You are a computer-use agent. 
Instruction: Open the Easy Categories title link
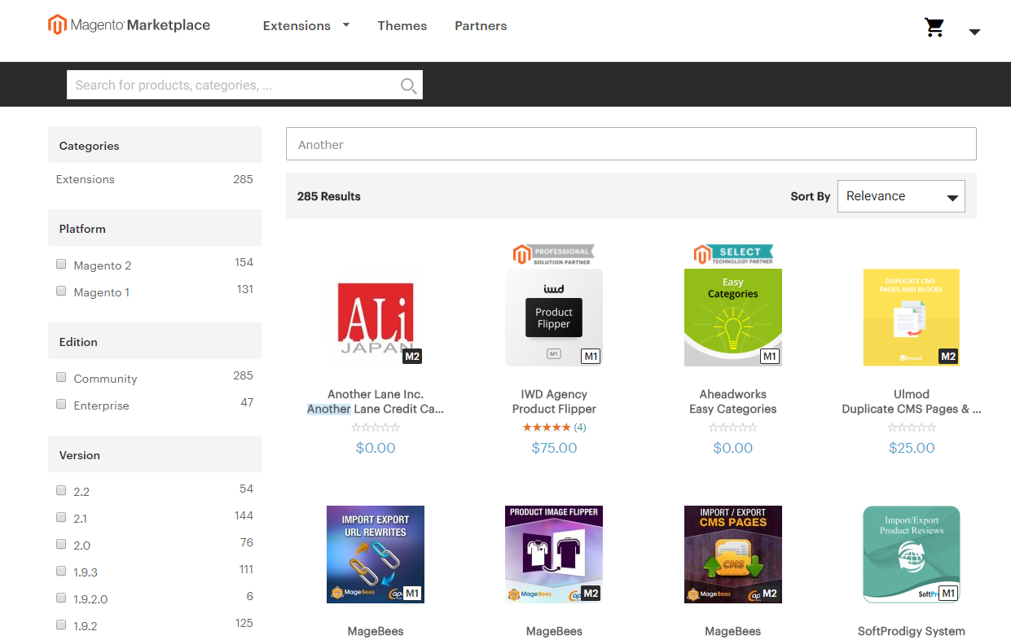point(733,409)
